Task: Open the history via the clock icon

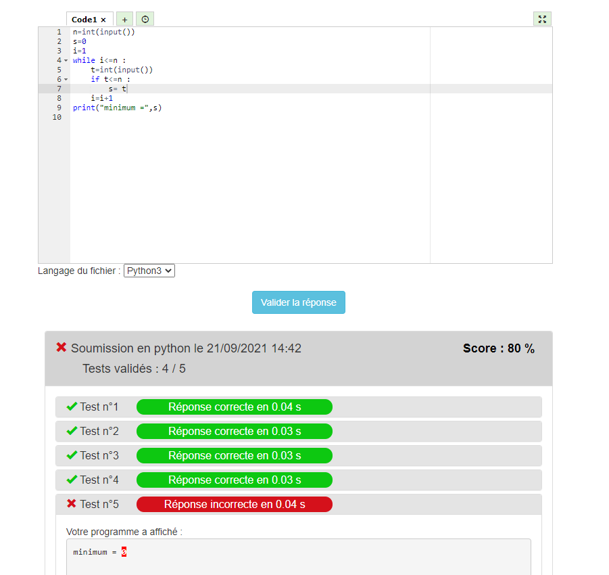Action: point(145,19)
